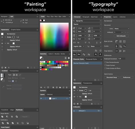
Task: Click the Outline pathfinder icon
Action: [22, 123]
